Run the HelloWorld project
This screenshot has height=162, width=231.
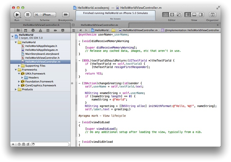tap(17, 15)
